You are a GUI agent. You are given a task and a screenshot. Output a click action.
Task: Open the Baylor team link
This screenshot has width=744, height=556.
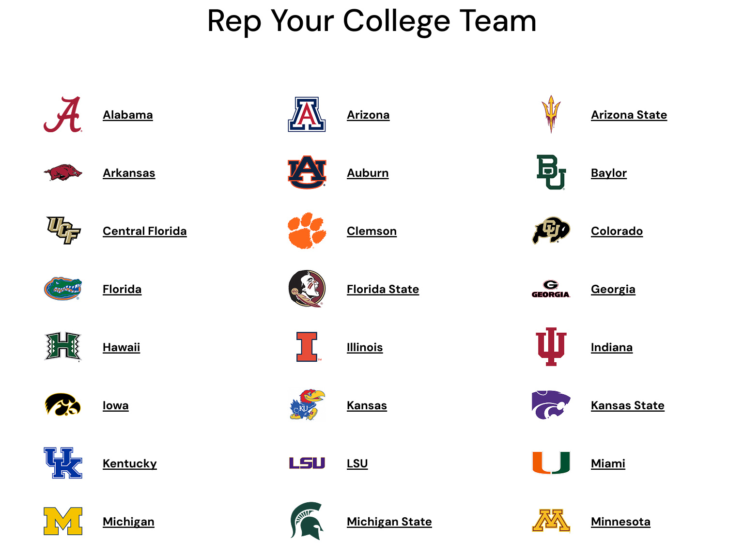tap(608, 173)
